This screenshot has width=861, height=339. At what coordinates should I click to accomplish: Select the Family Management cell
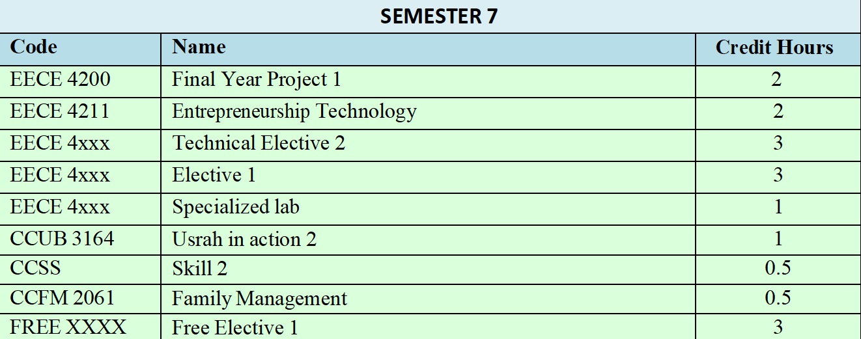click(x=259, y=299)
